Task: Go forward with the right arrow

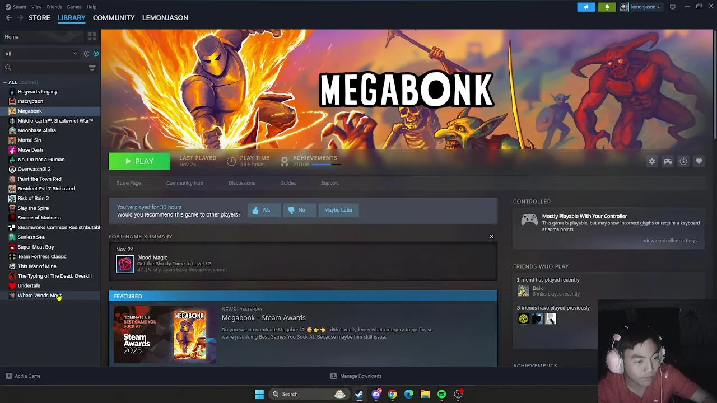Action: click(20, 18)
